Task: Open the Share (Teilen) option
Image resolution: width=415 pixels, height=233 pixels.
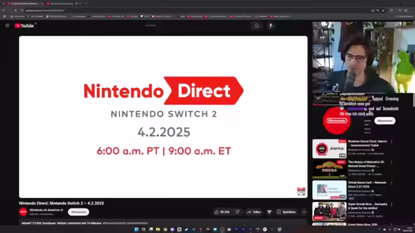Action: click(254, 212)
